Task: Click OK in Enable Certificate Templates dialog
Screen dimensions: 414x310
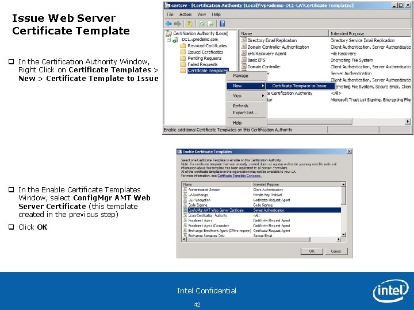Action: (312, 251)
